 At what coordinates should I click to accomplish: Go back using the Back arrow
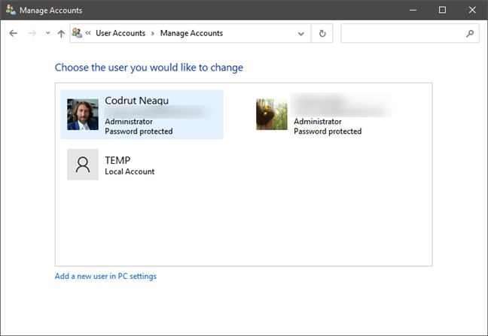[x=13, y=34]
